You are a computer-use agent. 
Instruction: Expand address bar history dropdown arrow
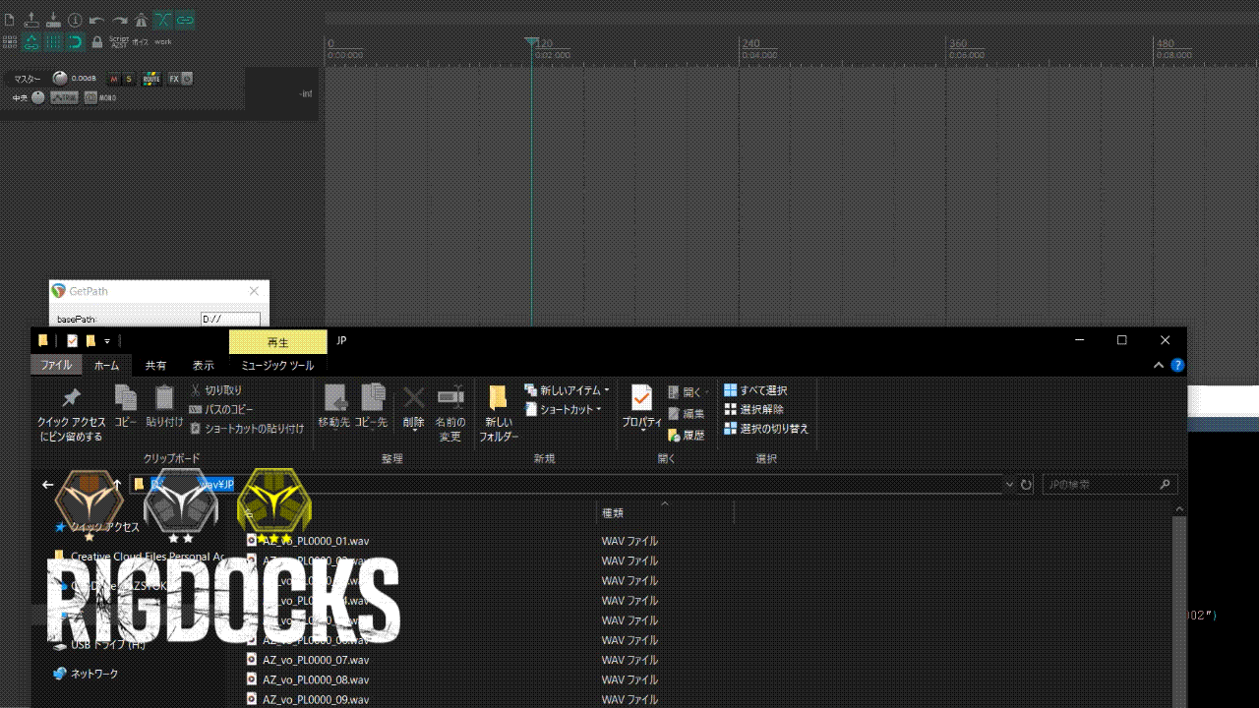pos(1009,485)
